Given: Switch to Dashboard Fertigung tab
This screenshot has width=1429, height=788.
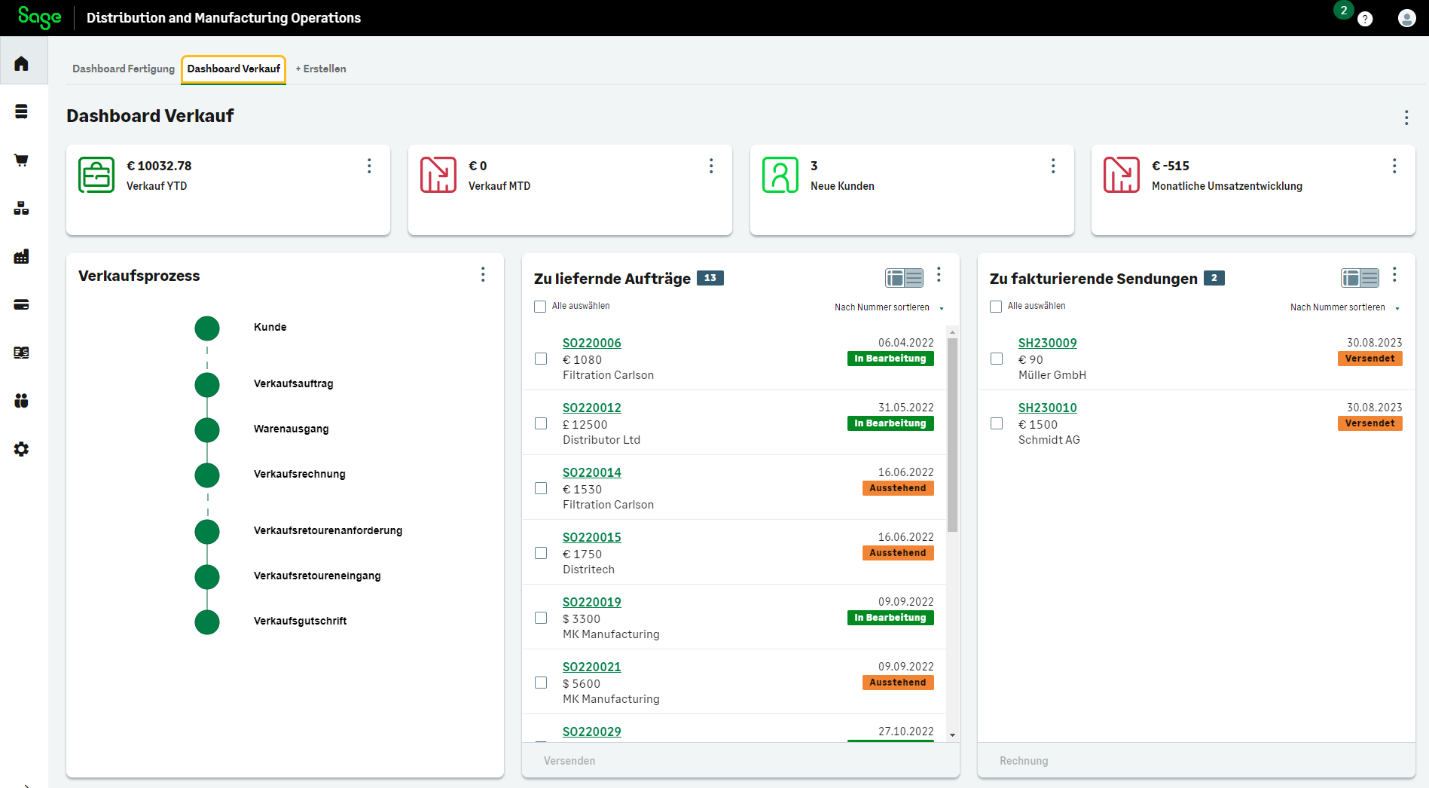Looking at the screenshot, I should (x=124, y=69).
